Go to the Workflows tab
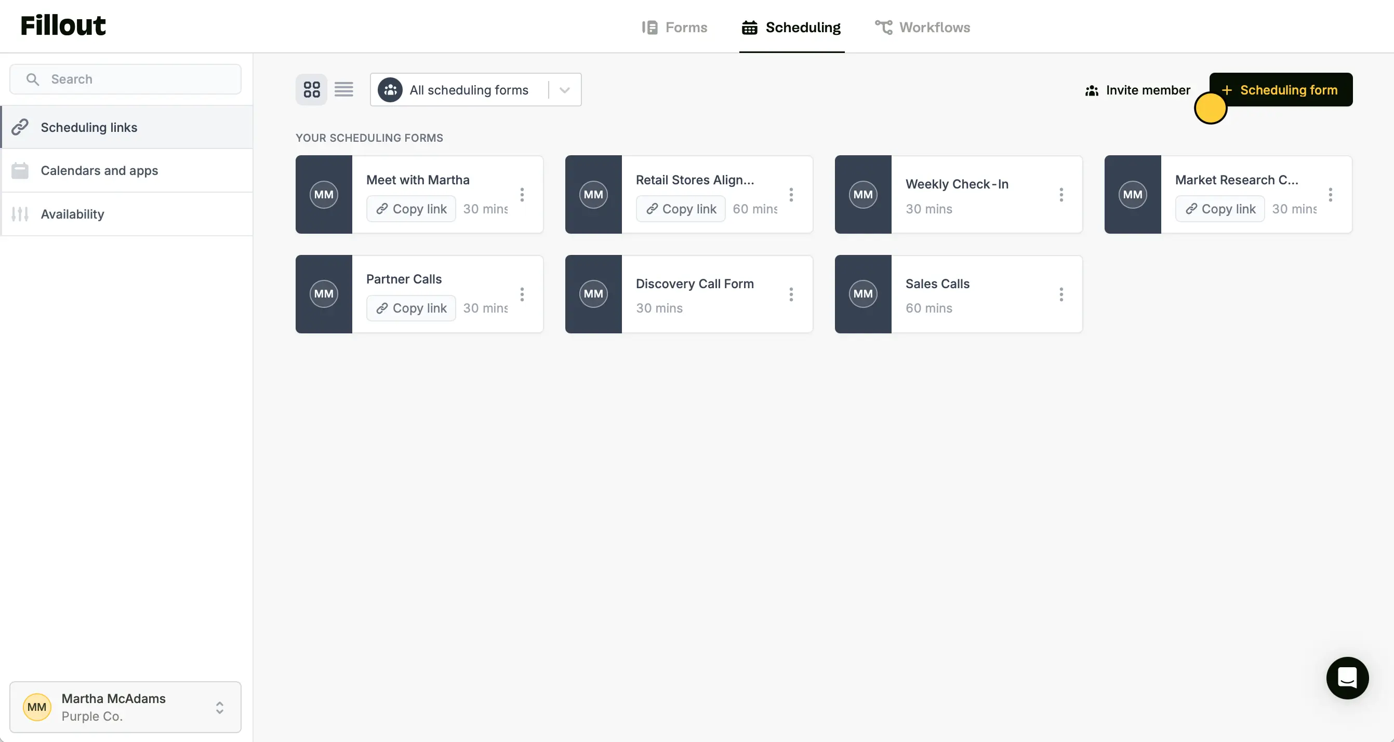 (923, 27)
